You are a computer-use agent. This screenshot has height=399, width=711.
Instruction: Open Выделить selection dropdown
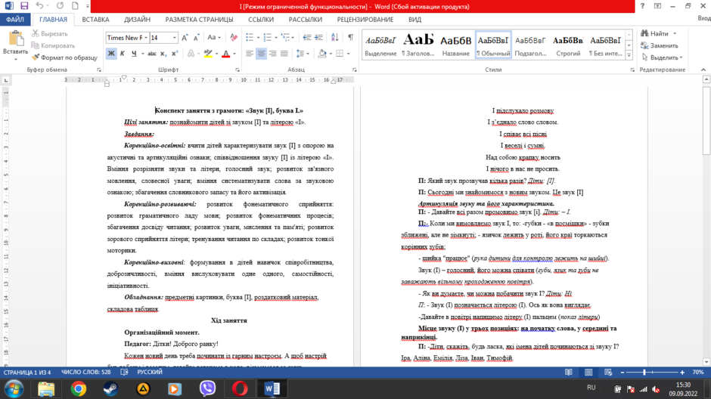[662, 57]
